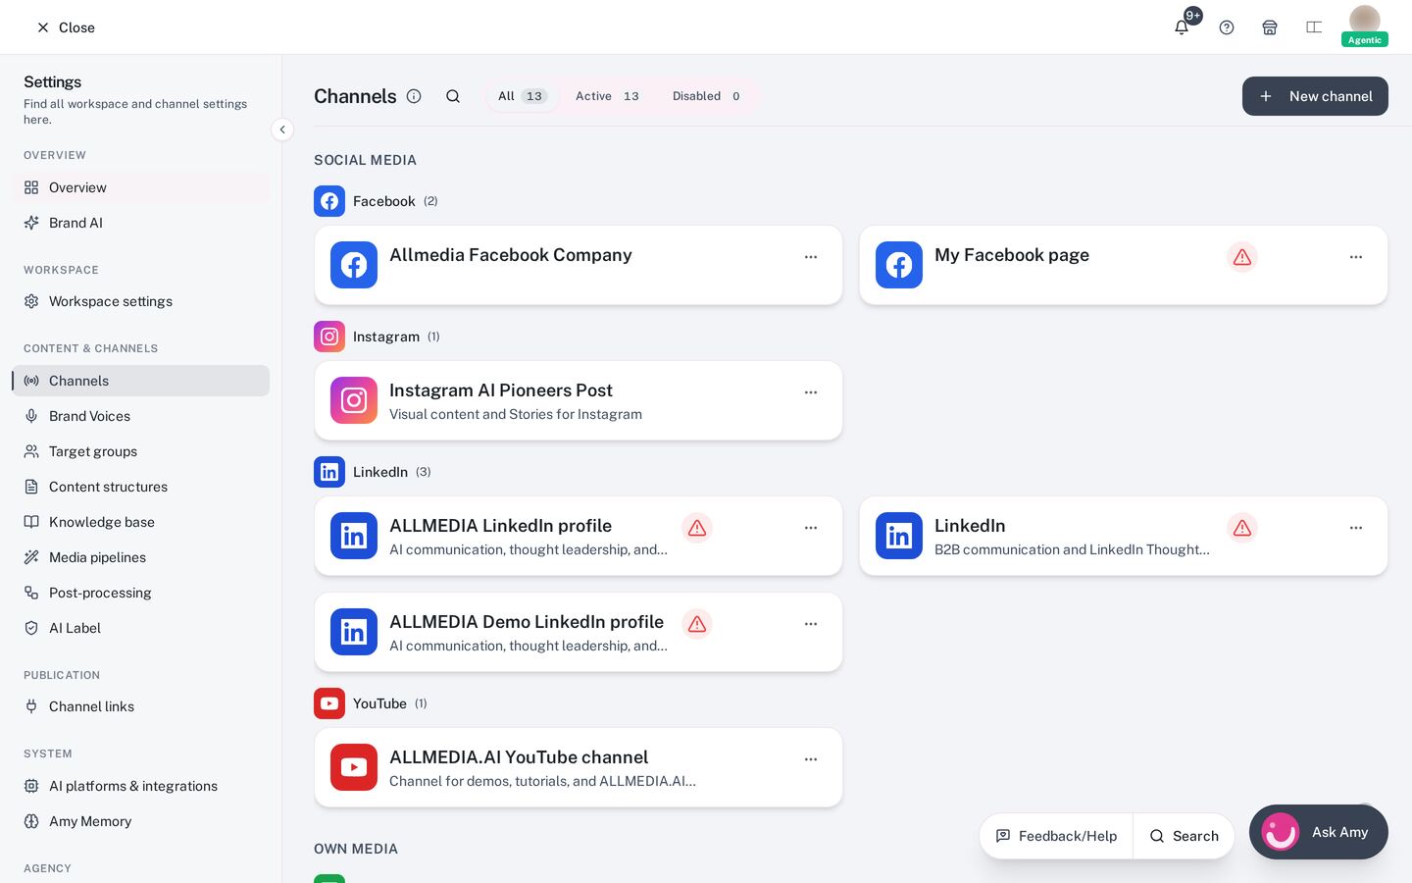Open the help question mark icon
This screenshot has height=883, width=1412.
pos(1227,27)
